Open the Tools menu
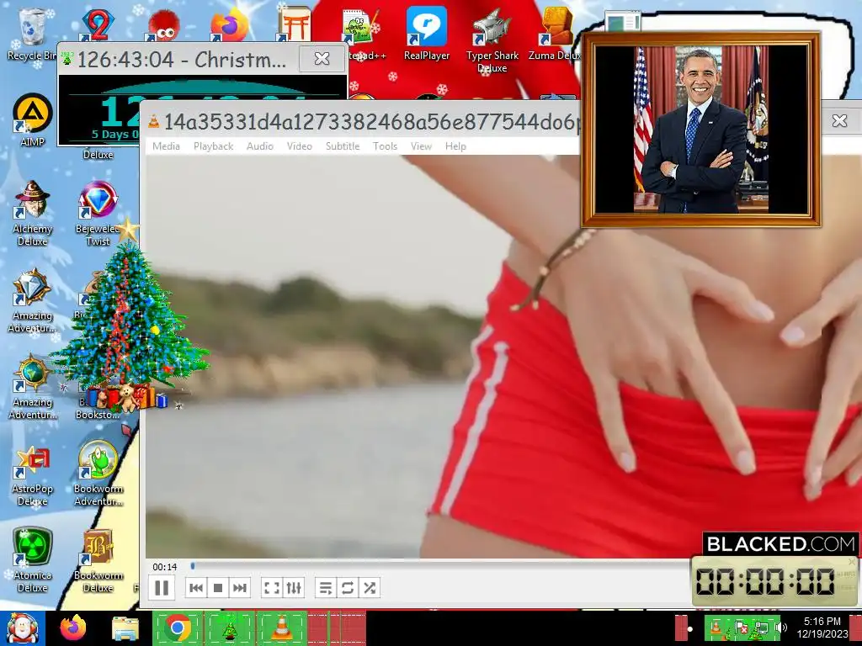 385,146
